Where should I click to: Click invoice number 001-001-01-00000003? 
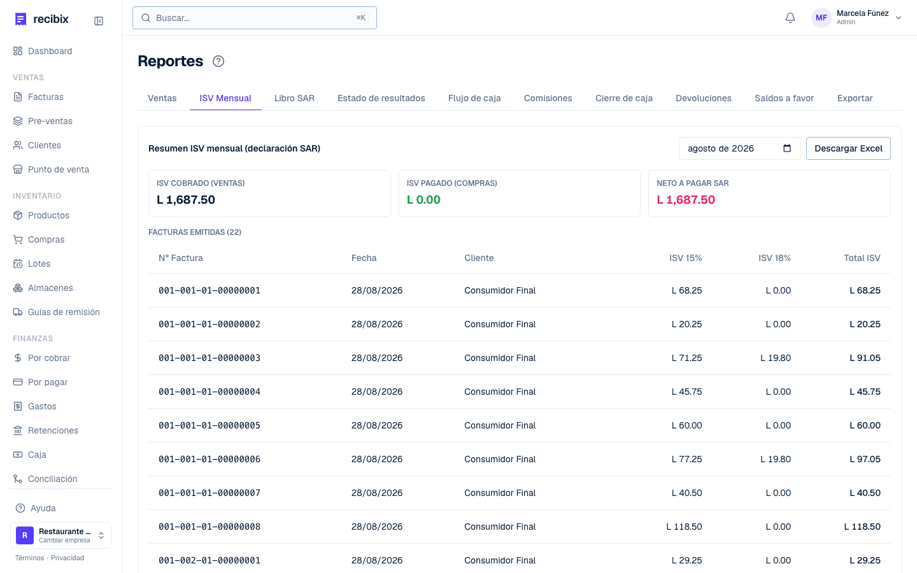point(210,358)
